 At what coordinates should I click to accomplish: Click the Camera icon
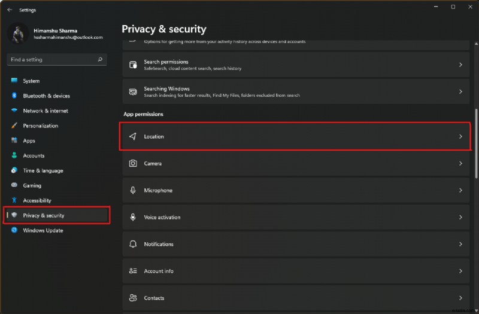point(133,163)
